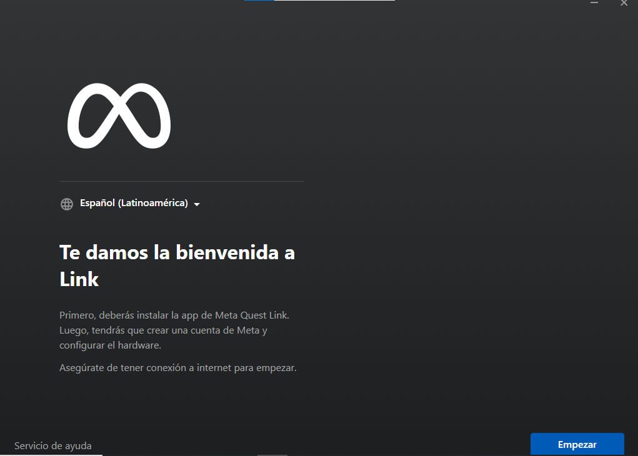This screenshot has width=638, height=456.
Task: Click the globe language icon
Action: [67, 204]
